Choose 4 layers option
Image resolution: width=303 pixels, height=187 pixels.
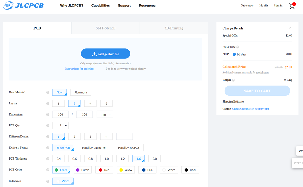click(90, 103)
